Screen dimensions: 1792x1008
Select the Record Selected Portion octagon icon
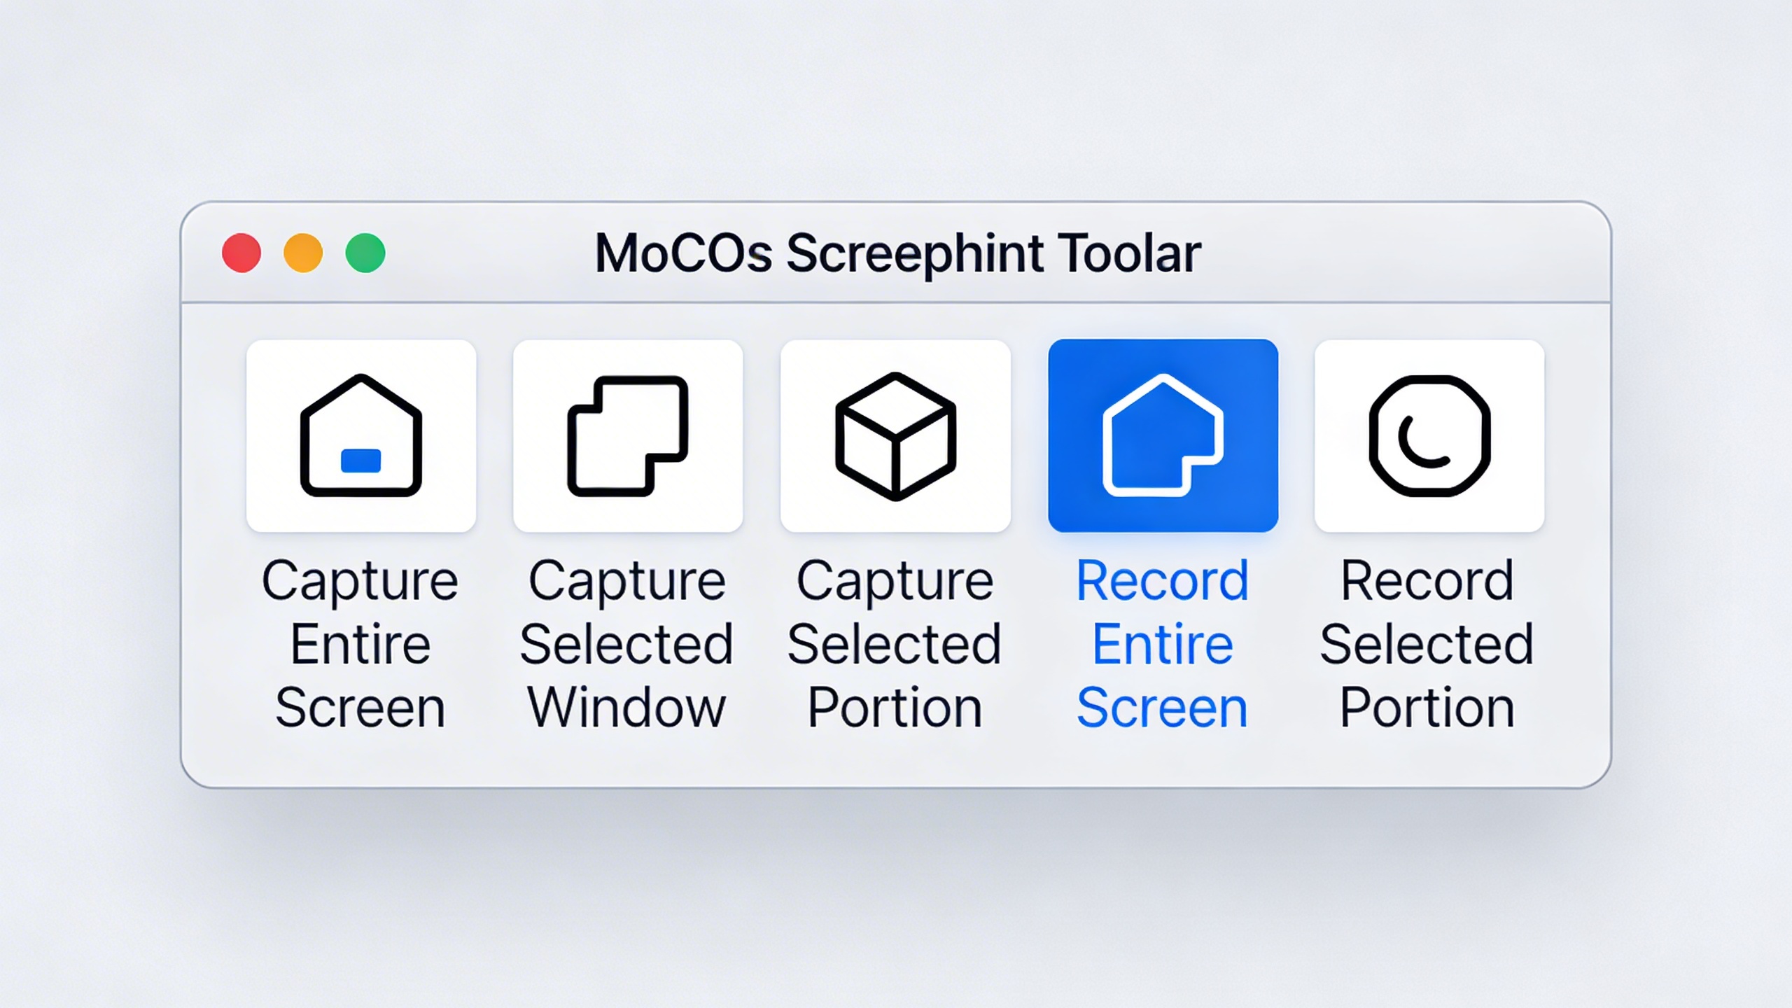[1429, 435]
